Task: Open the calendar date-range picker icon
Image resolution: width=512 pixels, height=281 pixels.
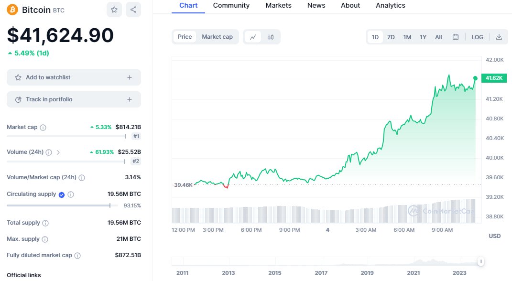Action: tap(456, 36)
